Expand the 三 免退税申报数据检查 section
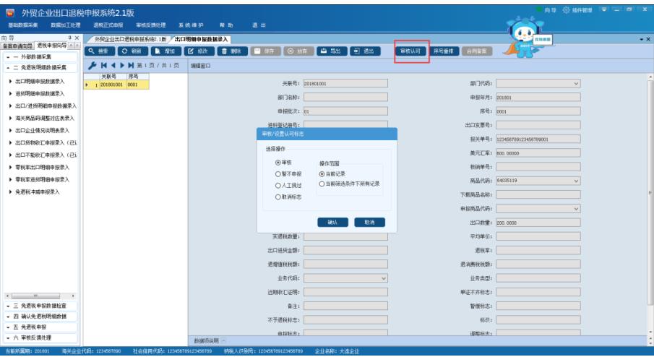Image resolution: width=654 pixels, height=357 pixels. 40,306
